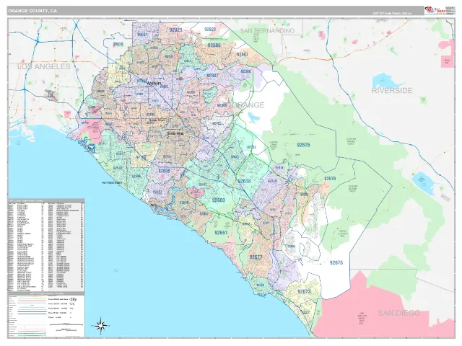The image size is (462, 346).
Task: Click the 'Anaheim' city label
Action: coord(154,84)
